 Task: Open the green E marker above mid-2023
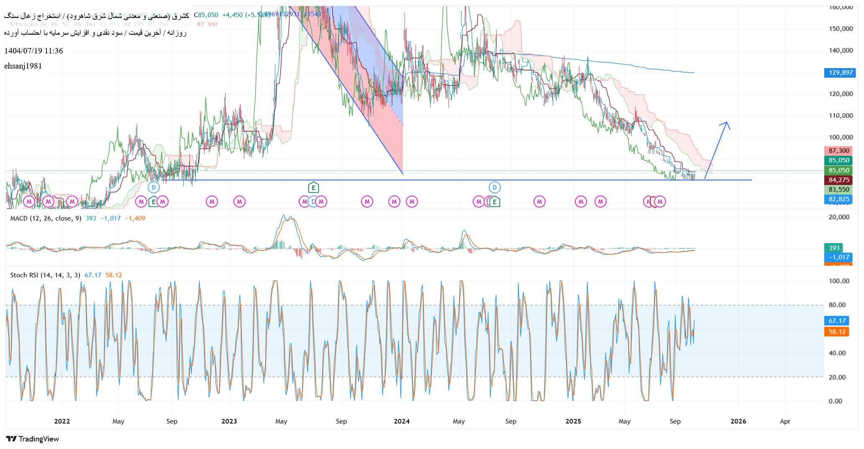tap(313, 188)
